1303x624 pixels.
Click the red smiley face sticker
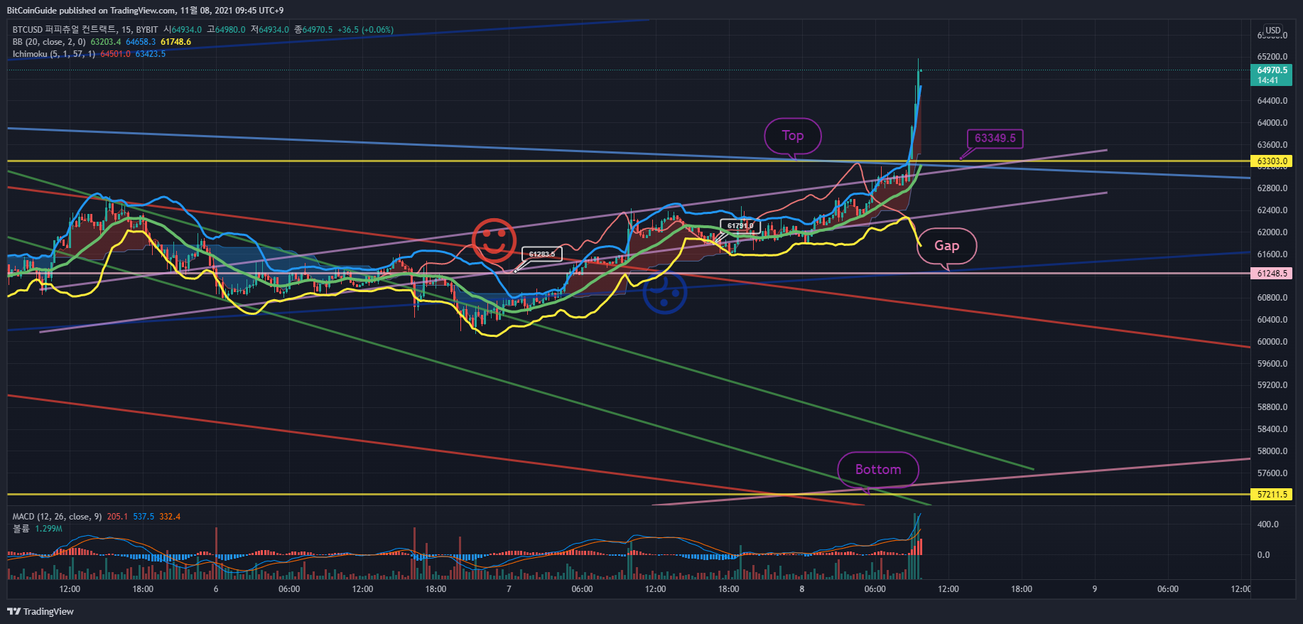click(494, 241)
